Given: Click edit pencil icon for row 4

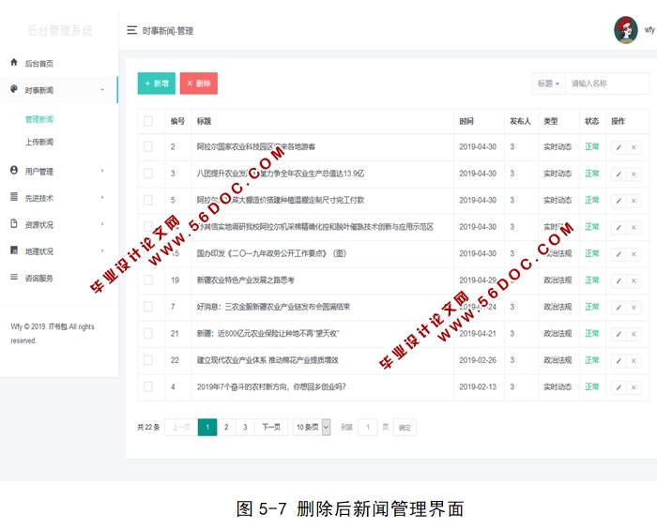Looking at the screenshot, I should (618, 386).
